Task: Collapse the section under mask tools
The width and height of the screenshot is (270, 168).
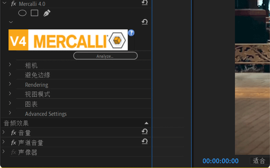Action: click(x=11, y=22)
